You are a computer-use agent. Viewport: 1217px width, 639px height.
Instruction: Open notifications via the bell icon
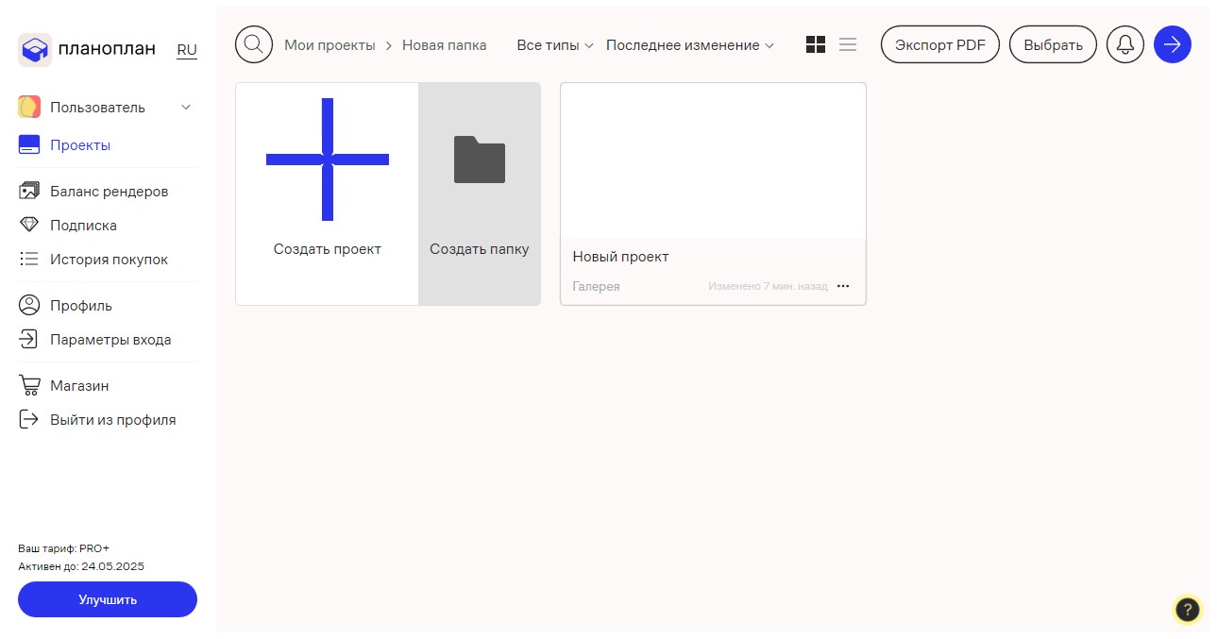pyautogui.click(x=1124, y=43)
